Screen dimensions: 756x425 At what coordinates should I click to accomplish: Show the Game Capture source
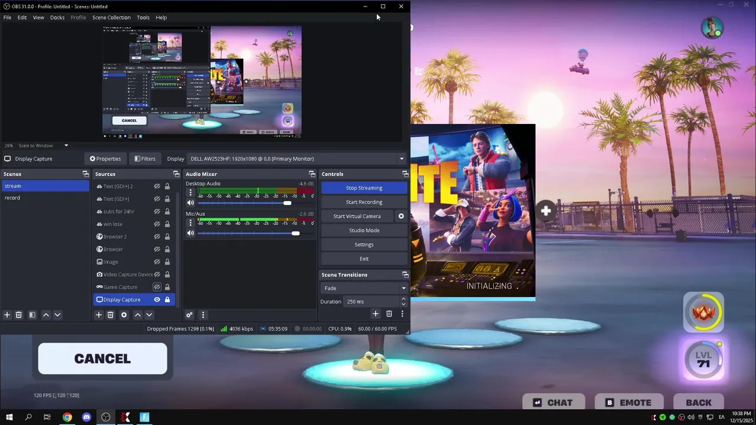(x=157, y=287)
